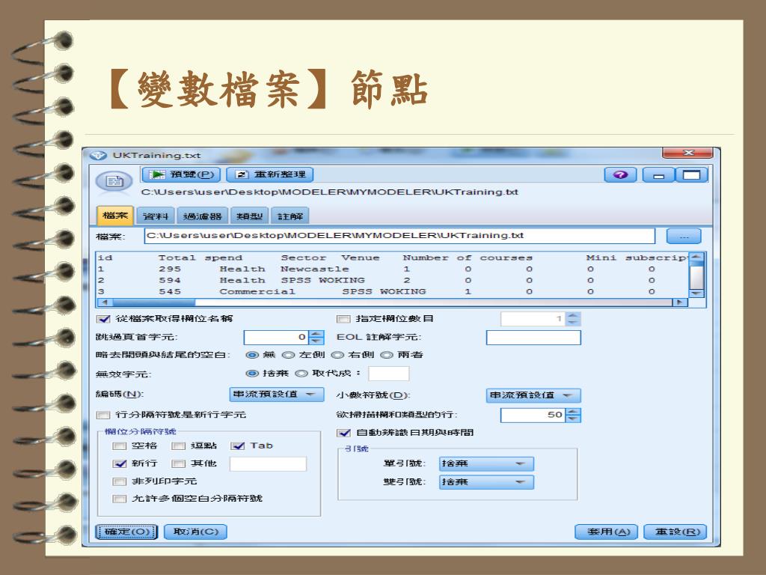The image size is (766, 575).
Task: Increase lines to scan value above 50
Action: pos(574,412)
